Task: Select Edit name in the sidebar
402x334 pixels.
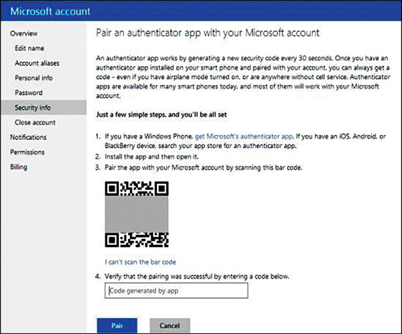Action: [x=29, y=48]
